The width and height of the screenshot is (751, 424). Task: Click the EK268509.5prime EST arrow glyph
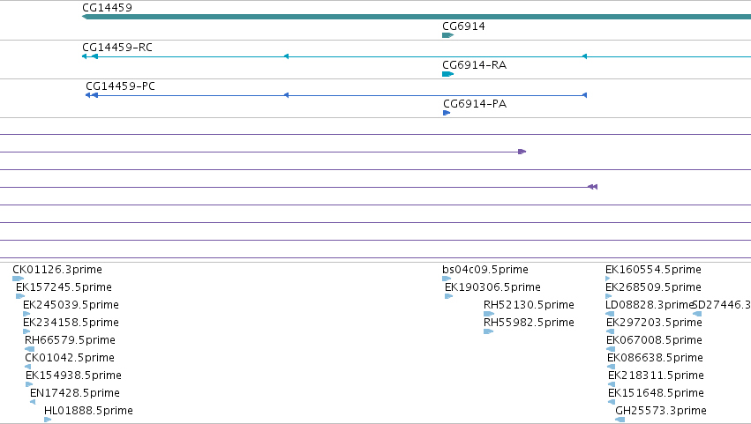click(x=609, y=296)
